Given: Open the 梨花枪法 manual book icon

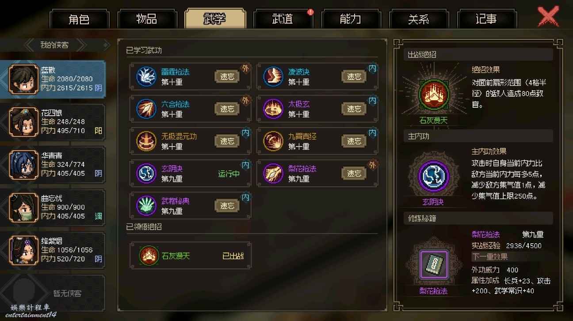Looking at the screenshot, I should coord(433,264).
